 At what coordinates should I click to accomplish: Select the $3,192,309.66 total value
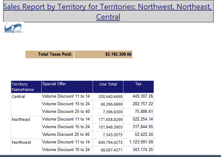tap(103, 54)
